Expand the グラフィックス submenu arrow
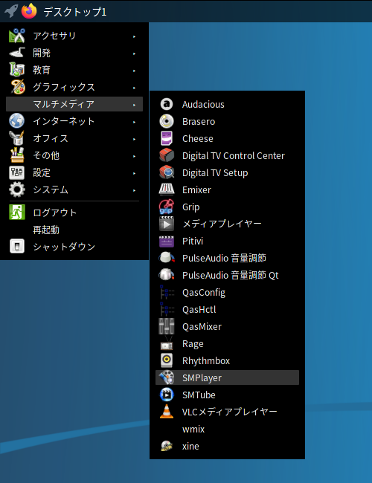This screenshot has width=372, height=483. 134,88
